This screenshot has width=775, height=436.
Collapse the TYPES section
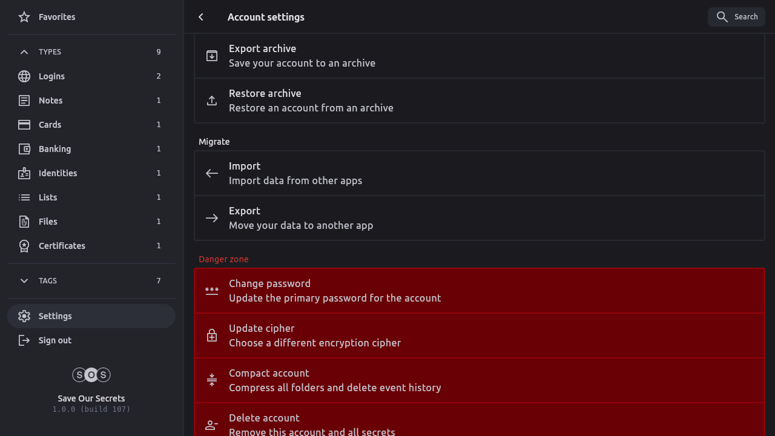point(24,52)
